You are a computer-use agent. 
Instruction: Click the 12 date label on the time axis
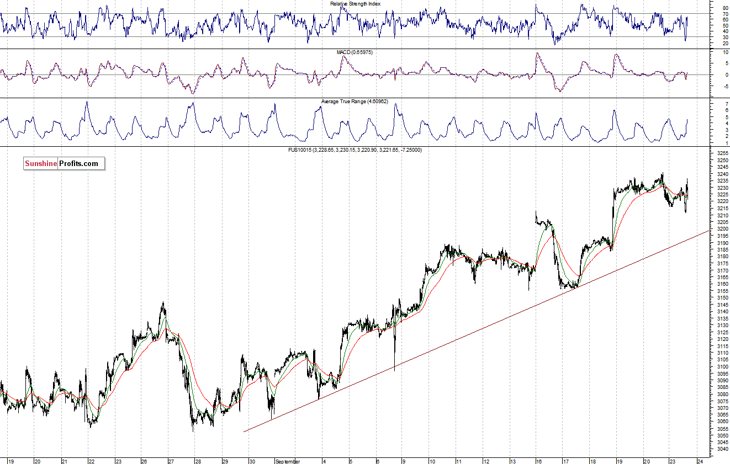tap(485, 461)
